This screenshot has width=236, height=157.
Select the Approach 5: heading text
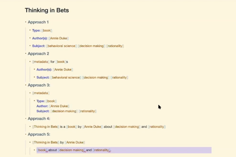tap(39, 134)
